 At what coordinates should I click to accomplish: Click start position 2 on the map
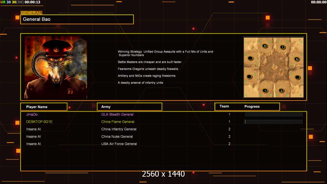(x=281, y=91)
